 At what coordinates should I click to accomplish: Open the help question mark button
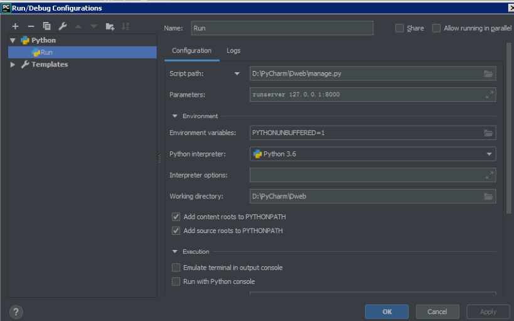[x=16, y=312]
